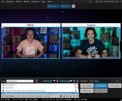Click the transition favorites star icon
Screen dimensions: 122x101
click(117, 81)
